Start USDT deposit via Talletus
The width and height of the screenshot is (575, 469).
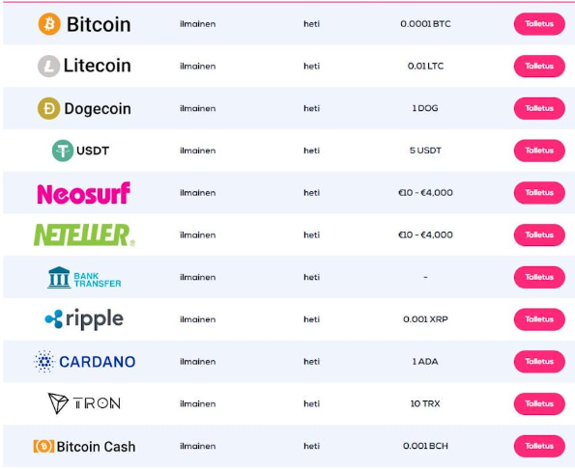(x=539, y=151)
